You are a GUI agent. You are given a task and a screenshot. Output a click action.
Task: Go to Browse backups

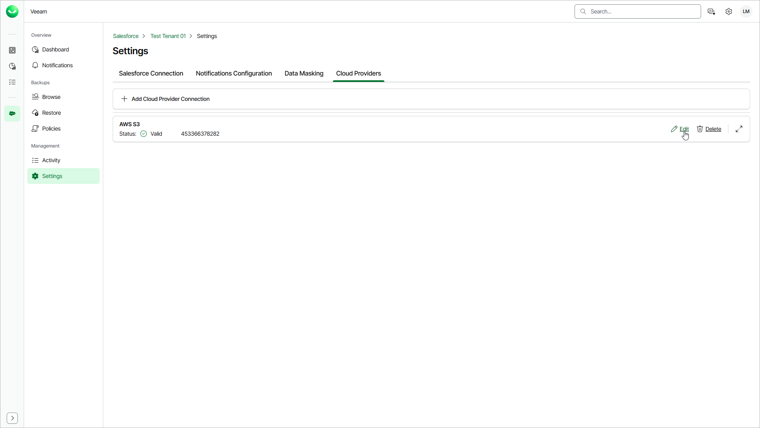coord(63,97)
